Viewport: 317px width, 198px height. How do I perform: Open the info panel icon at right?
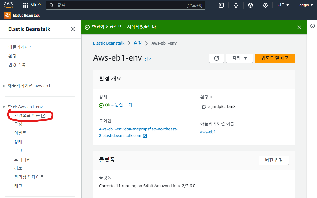tap(313, 26)
